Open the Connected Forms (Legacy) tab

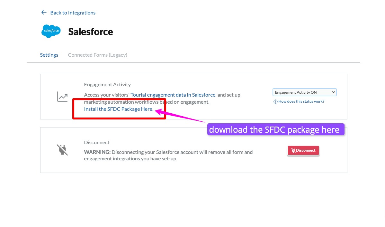click(97, 55)
